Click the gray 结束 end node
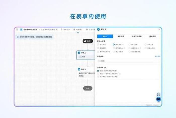The height and width of the screenshot is (118, 176). click(x=88, y=88)
